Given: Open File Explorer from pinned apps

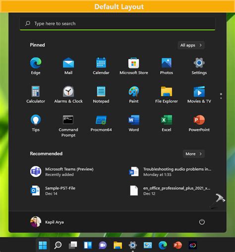Looking at the screenshot, I should [167, 95].
